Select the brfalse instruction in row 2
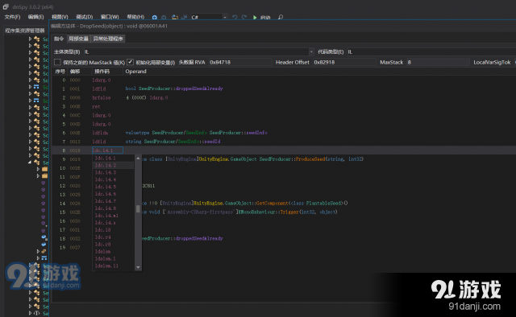The width and height of the screenshot is (516, 317). 102,97
